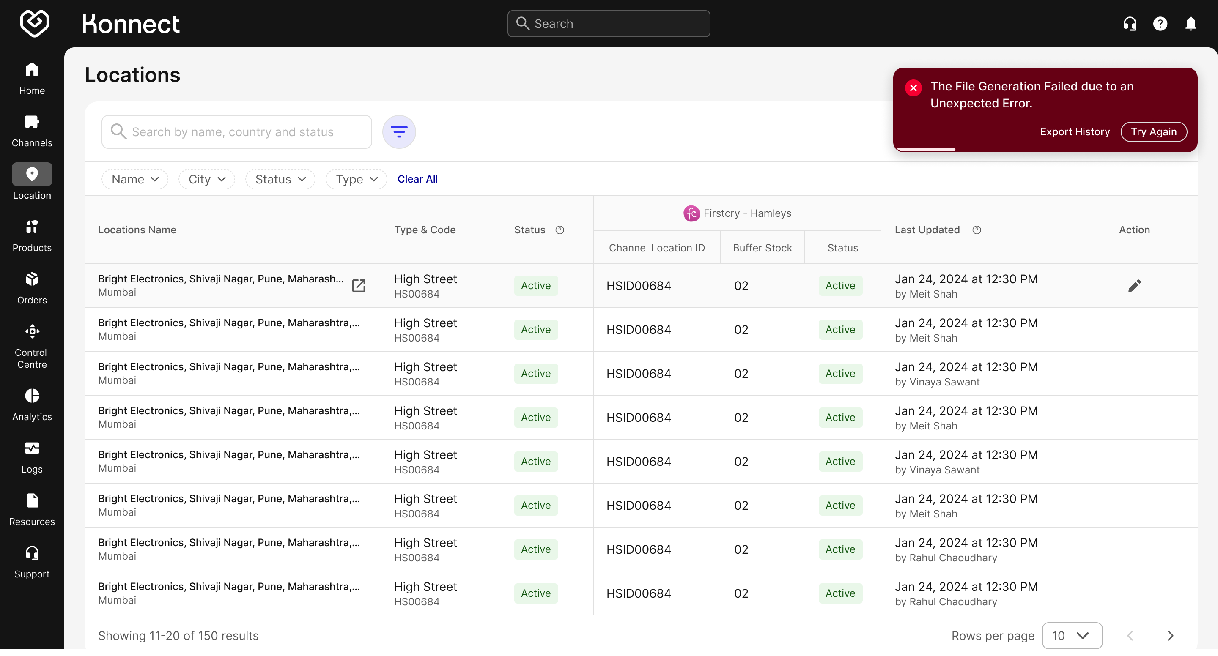The image size is (1218, 656).
Task: Click first row's HSID00684 cell
Action: [x=639, y=285]
